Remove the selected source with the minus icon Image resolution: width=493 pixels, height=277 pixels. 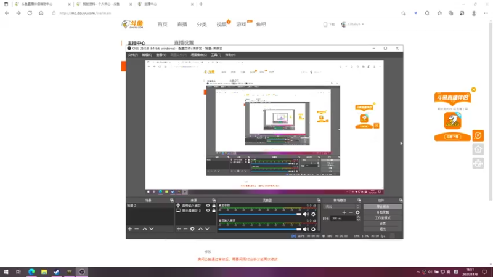pos(185,229)
